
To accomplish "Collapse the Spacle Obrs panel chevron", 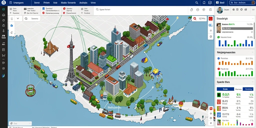I will tap(253, 82).
